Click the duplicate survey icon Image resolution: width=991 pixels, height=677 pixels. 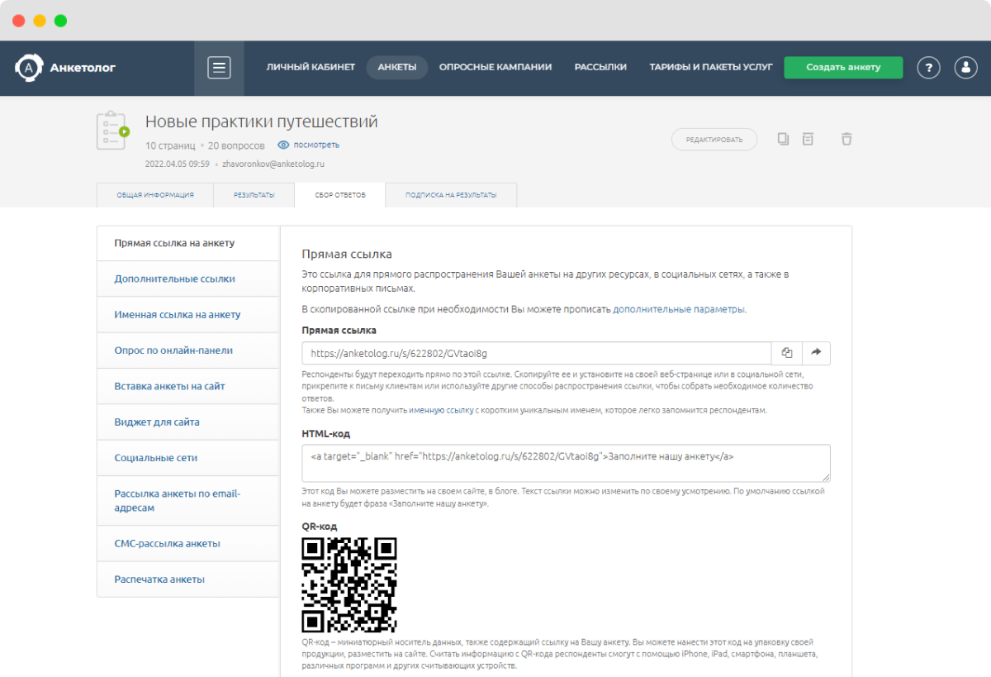coord(783,139)
